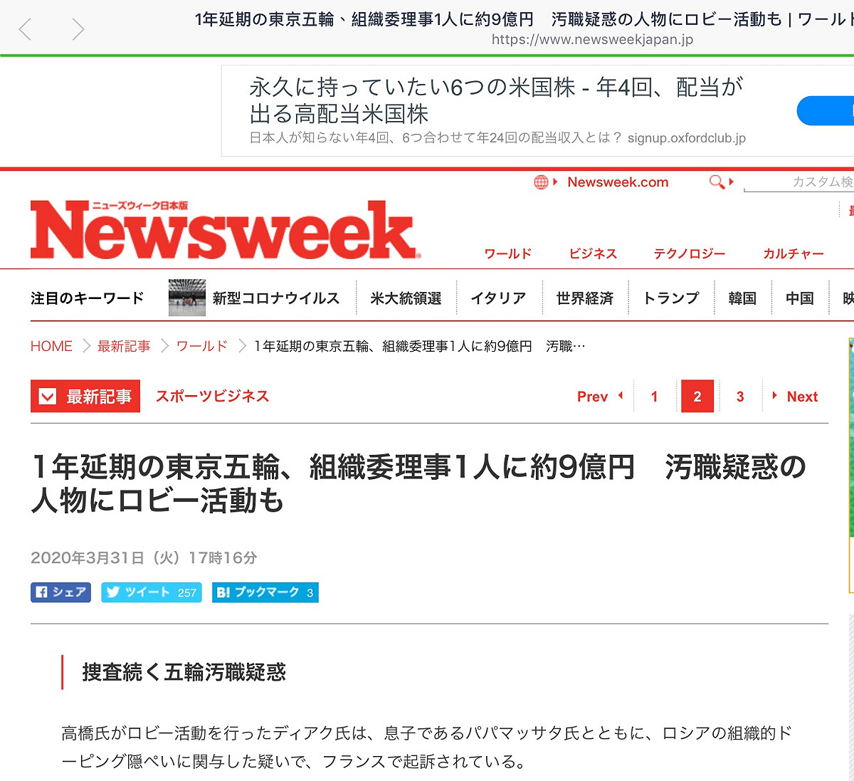854x781 pixels.
Task: Expand the 最新記事 dropdown button
Action: pos(85,397)
